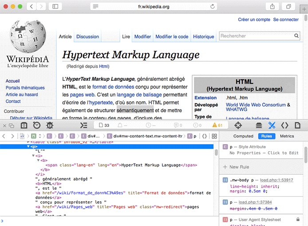Click the 0 errors indicator
Viewport: 308px width, 226px height.
(x=197, y=125)
